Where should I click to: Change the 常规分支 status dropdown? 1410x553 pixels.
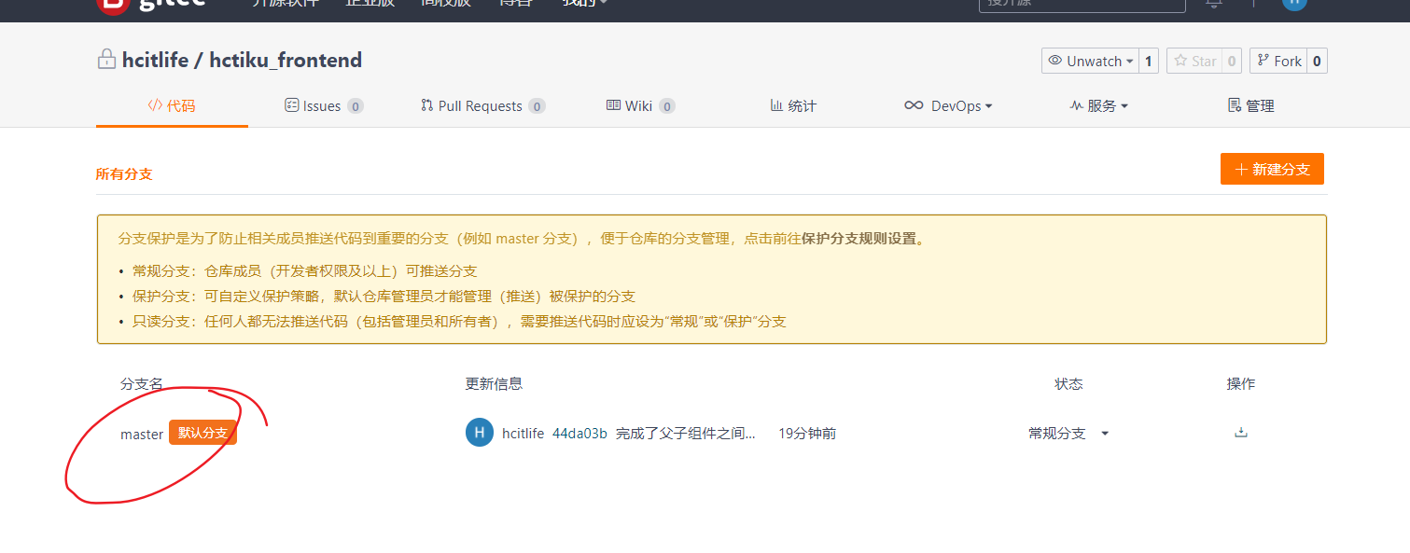(x=1068, y=433)
